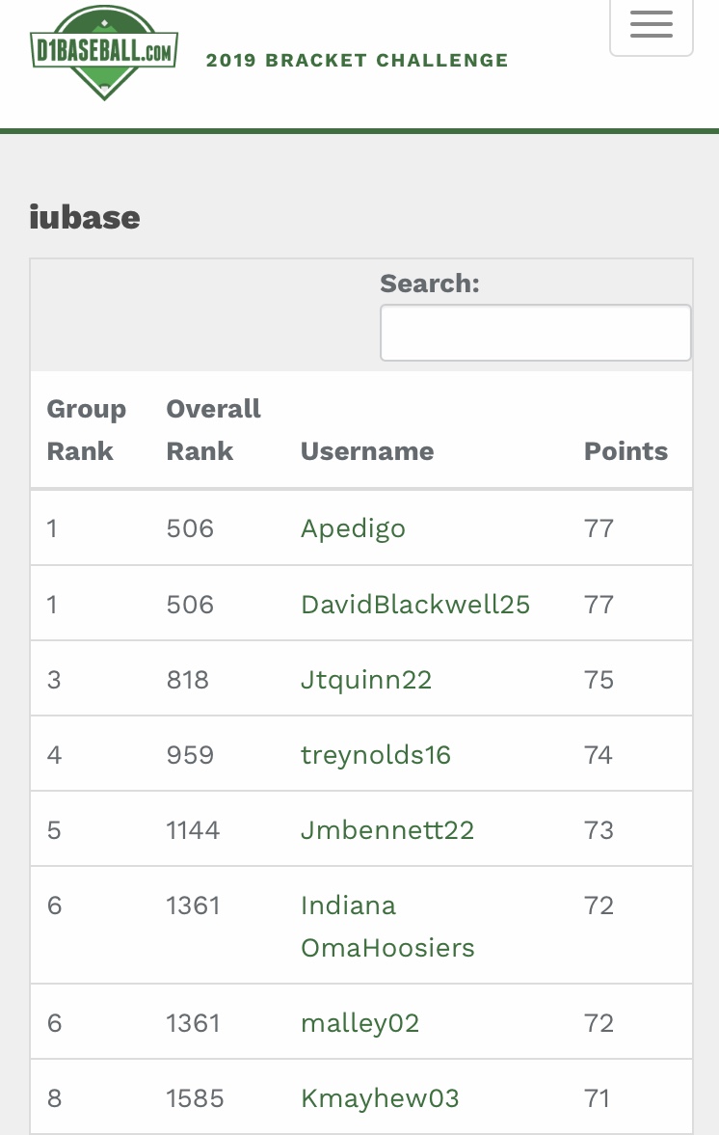Click the Search label
Screen dimensions: 719x1135
pos(430,284)
